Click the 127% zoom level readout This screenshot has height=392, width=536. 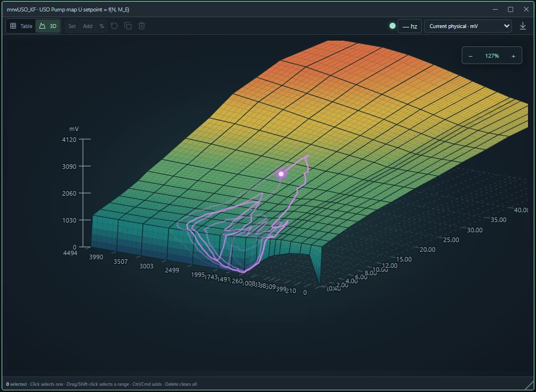(x=492, y=56)
